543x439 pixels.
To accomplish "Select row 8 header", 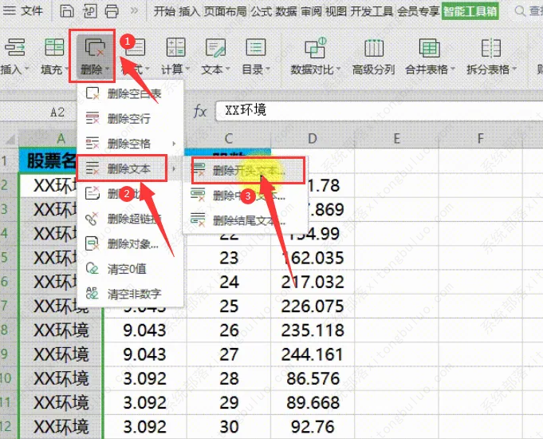I will [9, 330].
